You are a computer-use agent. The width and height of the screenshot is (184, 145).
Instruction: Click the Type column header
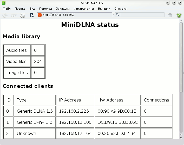(35, 100)
